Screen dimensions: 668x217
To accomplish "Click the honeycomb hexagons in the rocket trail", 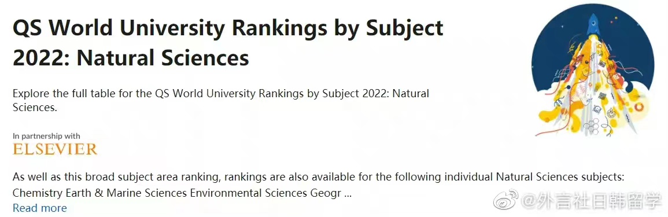I will click(592, 126).
